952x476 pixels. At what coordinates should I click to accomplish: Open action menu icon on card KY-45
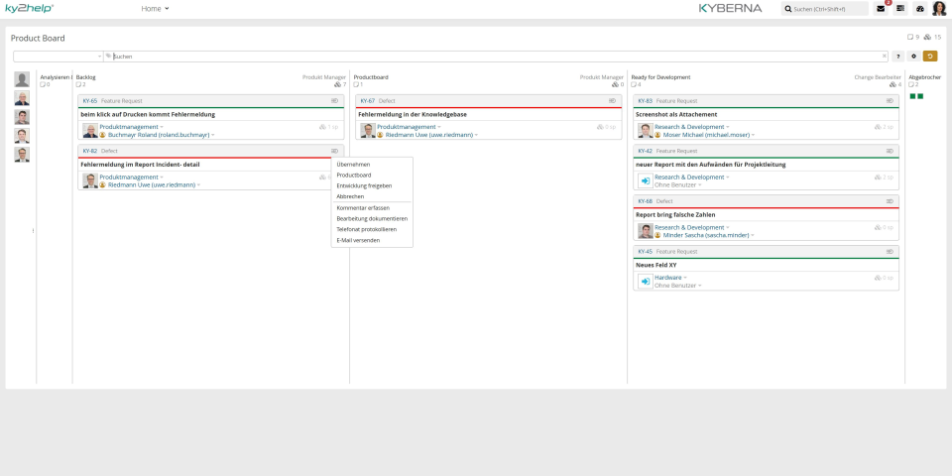tap(890, 251)
